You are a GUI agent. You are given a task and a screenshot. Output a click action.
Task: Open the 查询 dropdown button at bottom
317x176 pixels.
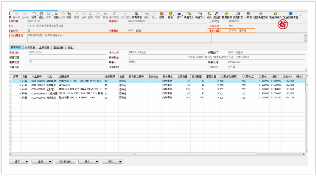coord(42,162)
